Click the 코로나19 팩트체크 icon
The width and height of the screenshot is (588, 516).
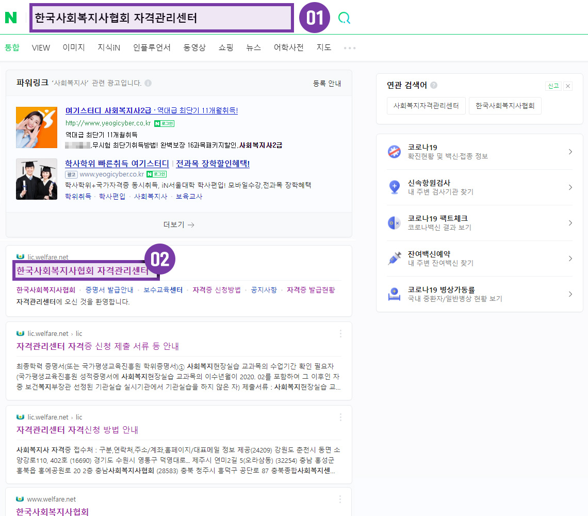pyautogui.click(x=394, y=223)
